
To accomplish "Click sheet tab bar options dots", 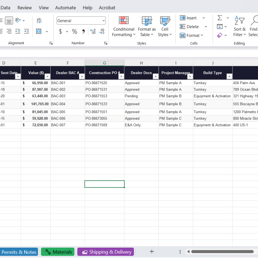I will click(180, 252).
